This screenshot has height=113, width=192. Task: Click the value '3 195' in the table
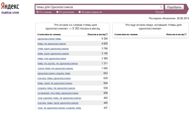click(104, 54)
